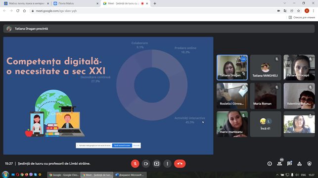Open meeting details info icon
Viewport: 318px width, 178px height.
pos(270,164)
